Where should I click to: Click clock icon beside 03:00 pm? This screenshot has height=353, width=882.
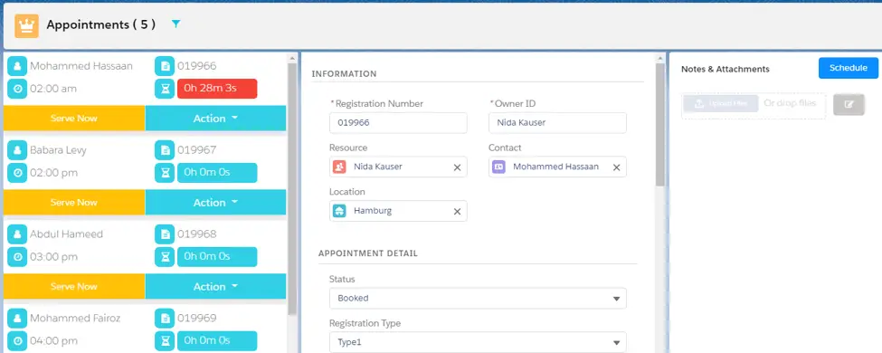[17, 257]
